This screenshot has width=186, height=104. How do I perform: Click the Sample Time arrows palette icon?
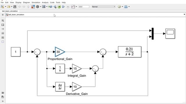point(3,29)
